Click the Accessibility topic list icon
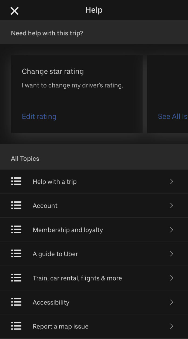 [16, 302]
